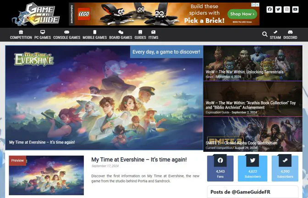Viewport: 308px width, 198px height.
Task: Open the Twitter icon in the header
Action: point(278,9)
